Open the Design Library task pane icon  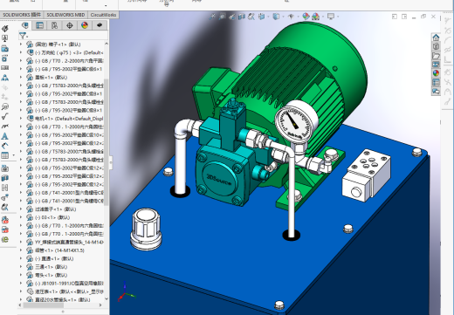[436, 46]
